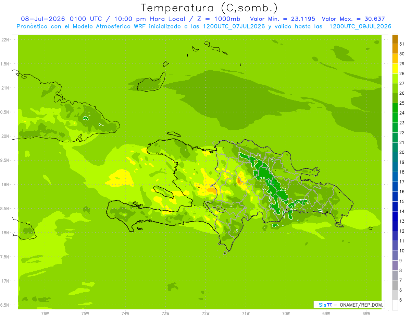This screenshot has width=411, height=318.
Task: Click the "0.5N" latitude label
Action: 5,112
